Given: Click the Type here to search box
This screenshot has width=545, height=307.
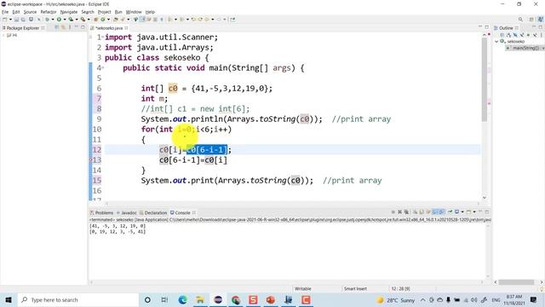Looking at the screenshot, I should coord(78,299).
